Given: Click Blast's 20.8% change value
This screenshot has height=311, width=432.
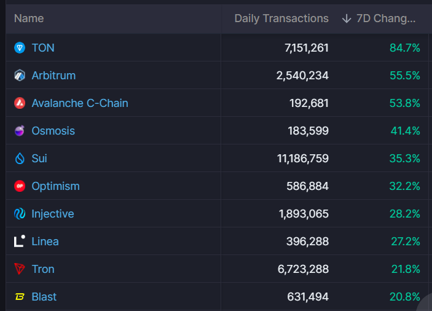Looking at the screenshot, I should click(405, 297).
